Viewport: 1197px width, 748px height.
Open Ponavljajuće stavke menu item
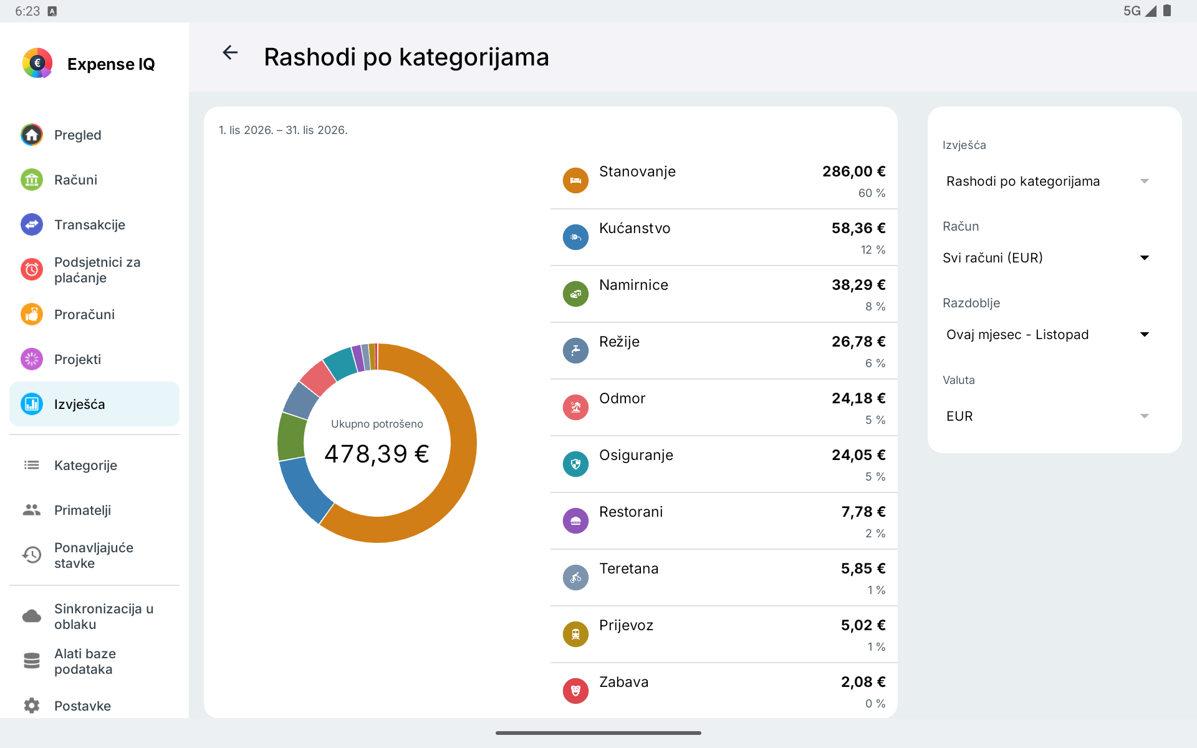point(94,555)
